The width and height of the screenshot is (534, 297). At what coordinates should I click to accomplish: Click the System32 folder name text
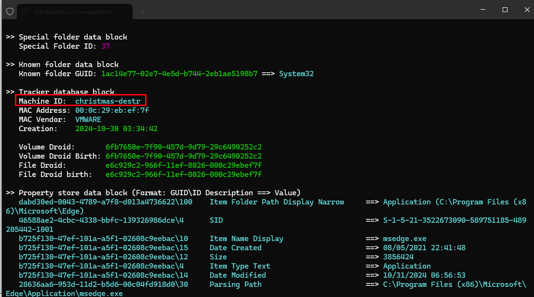[x=297, y=74]
